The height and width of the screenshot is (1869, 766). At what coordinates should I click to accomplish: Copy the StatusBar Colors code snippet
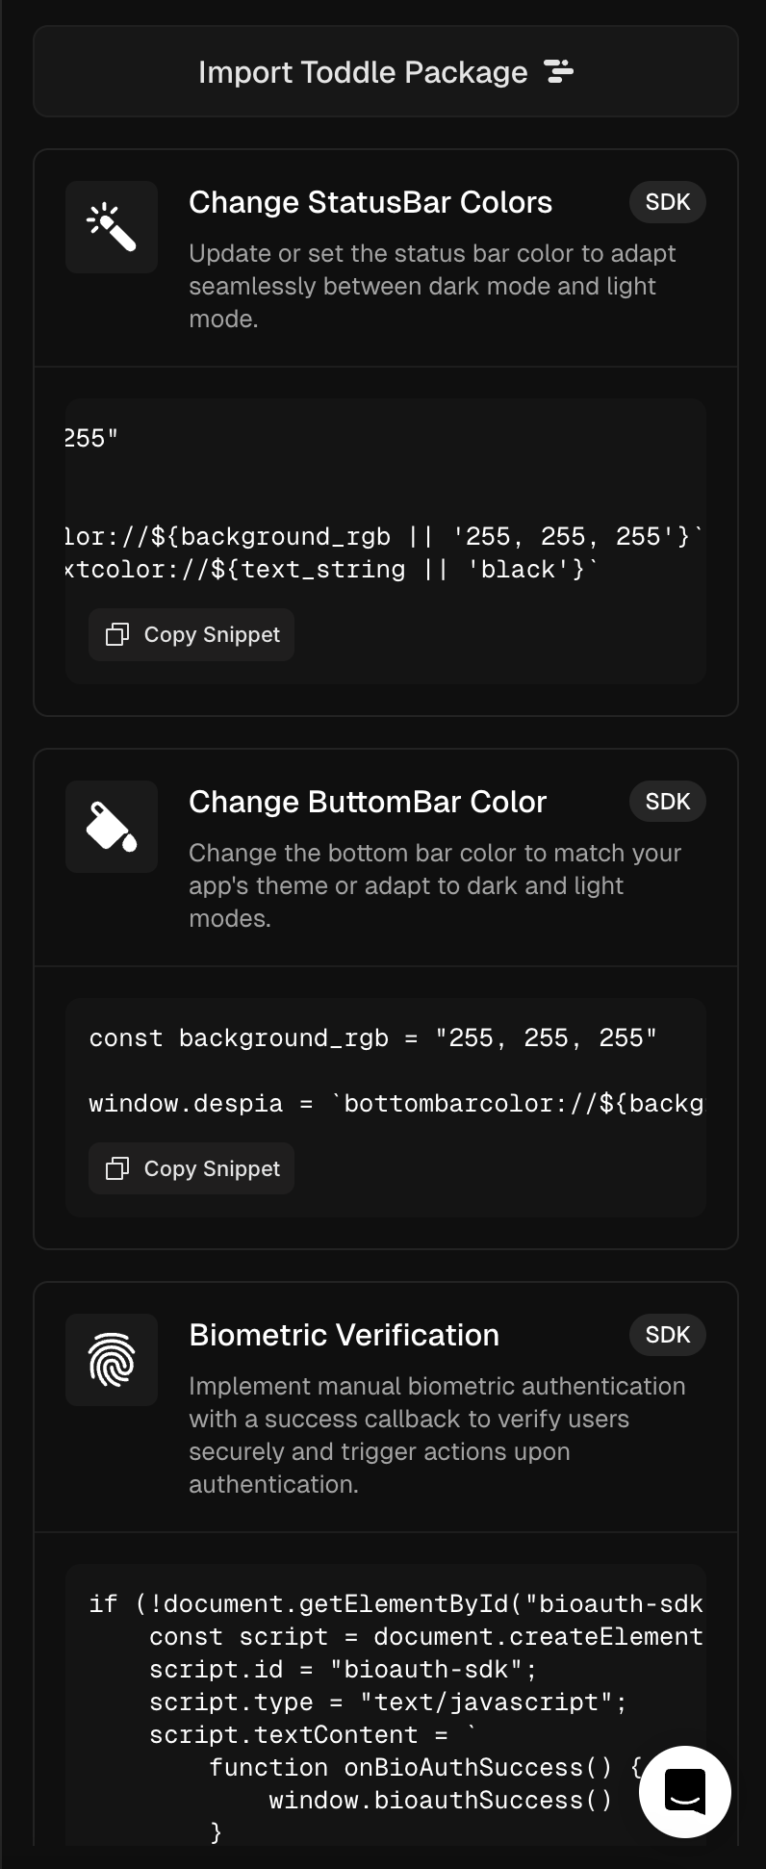[191, 635]
